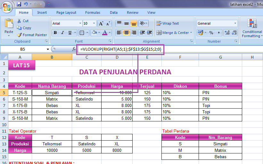Undo the last action in Quick Access
The width and height of the screenshot is (263, 164).
coord(26,4)
